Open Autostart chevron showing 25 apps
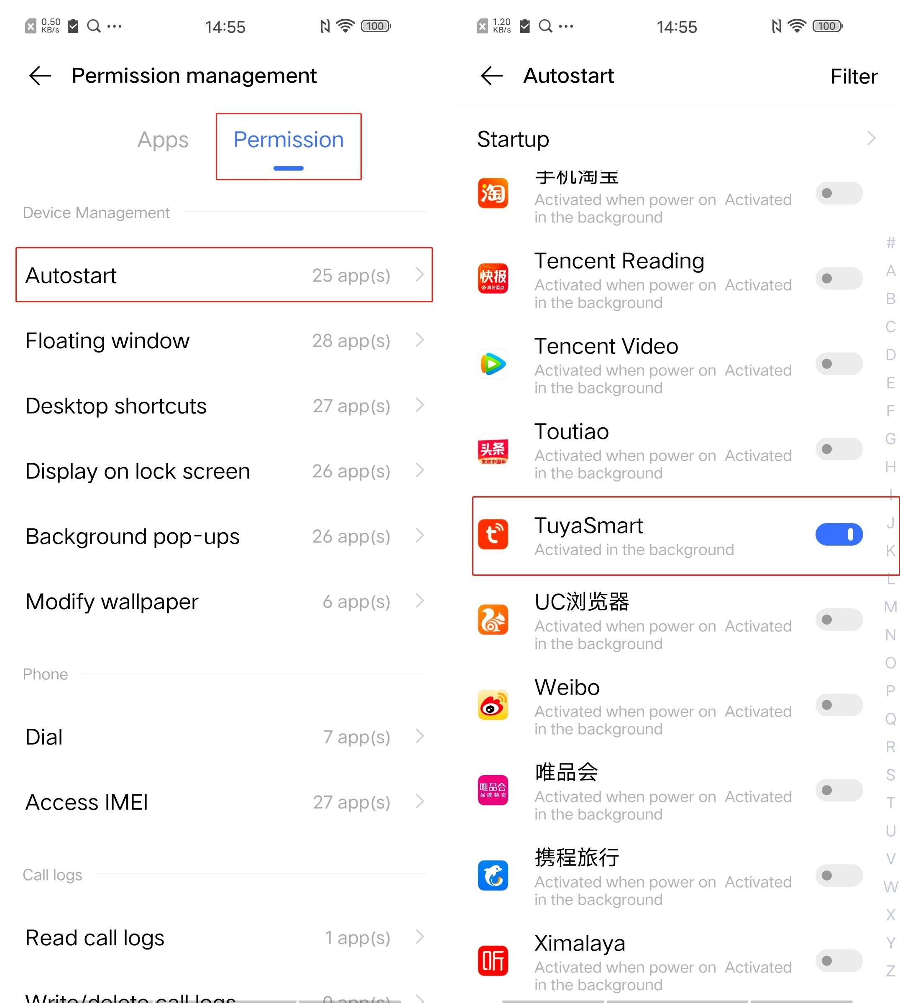The width and height of the screenshot is (900, 1003). tap(420, 274)
